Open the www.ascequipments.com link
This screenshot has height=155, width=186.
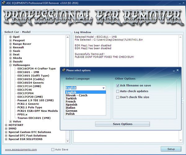click(21, 149)
